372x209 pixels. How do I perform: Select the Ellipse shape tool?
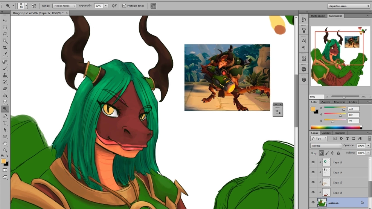(5, 136)
